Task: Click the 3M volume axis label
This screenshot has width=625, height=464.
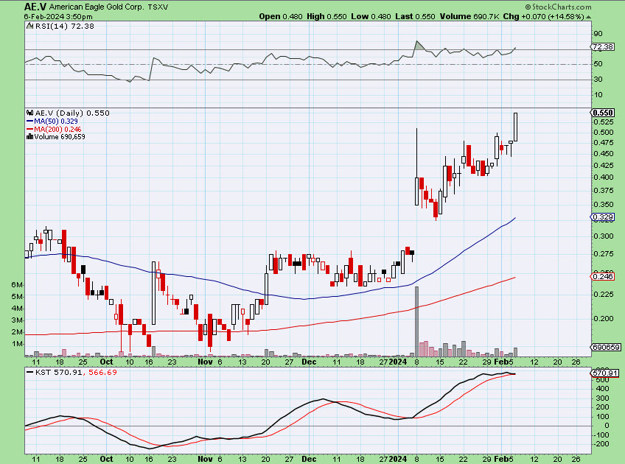Action: 16,320
